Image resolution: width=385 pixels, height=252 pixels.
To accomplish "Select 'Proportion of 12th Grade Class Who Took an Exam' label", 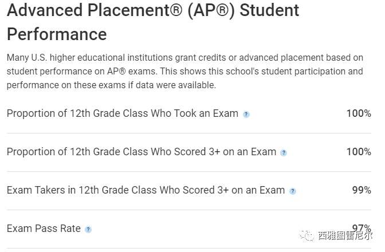I will (x=122, y=113).
